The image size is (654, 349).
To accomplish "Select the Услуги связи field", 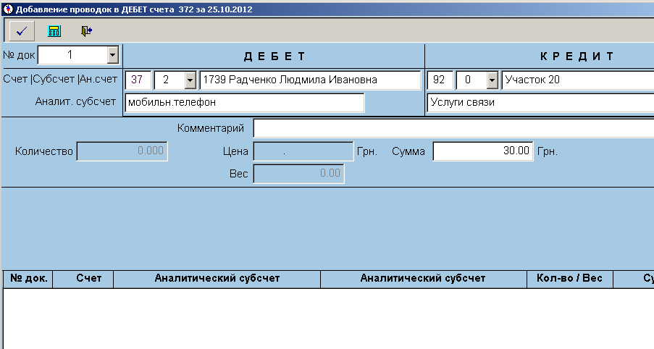I will coord(540,103).
